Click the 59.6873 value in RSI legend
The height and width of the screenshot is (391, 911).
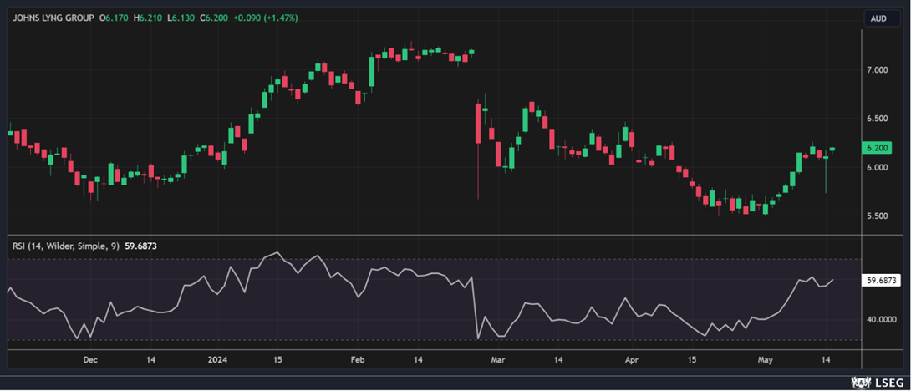pos(140,246)
